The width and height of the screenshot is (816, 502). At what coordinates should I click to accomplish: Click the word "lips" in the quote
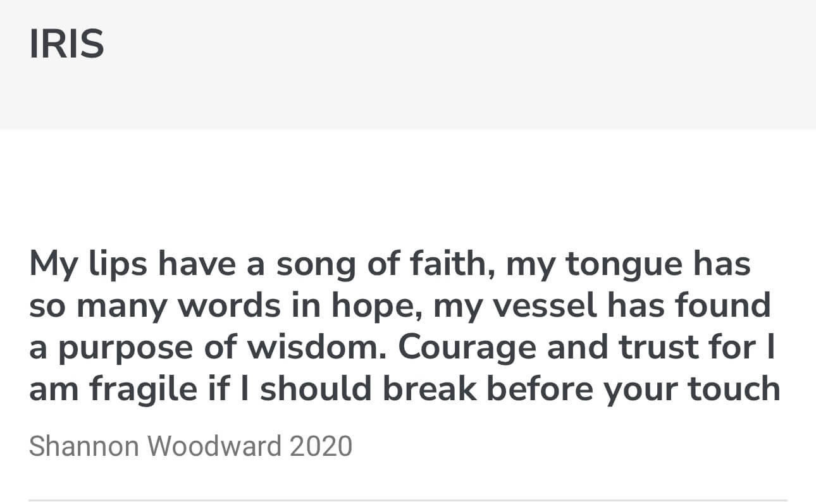(x=120, y=265)
